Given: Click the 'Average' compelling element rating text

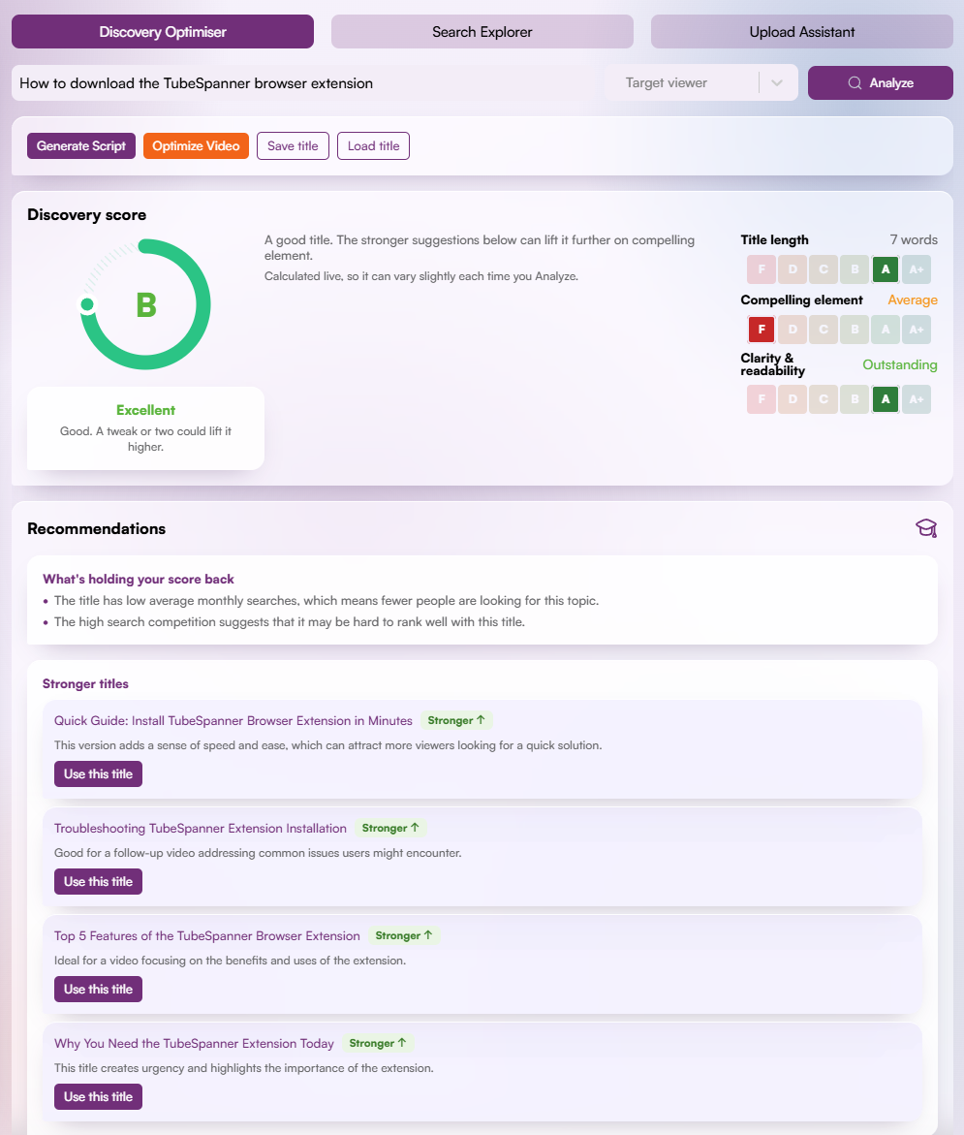Looking at the screenshot, I should [913, 300].
